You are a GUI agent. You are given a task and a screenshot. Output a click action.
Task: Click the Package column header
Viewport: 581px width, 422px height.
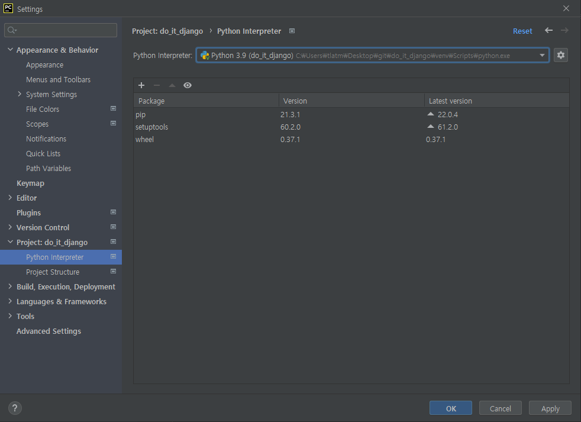click(x=206, y=101)
